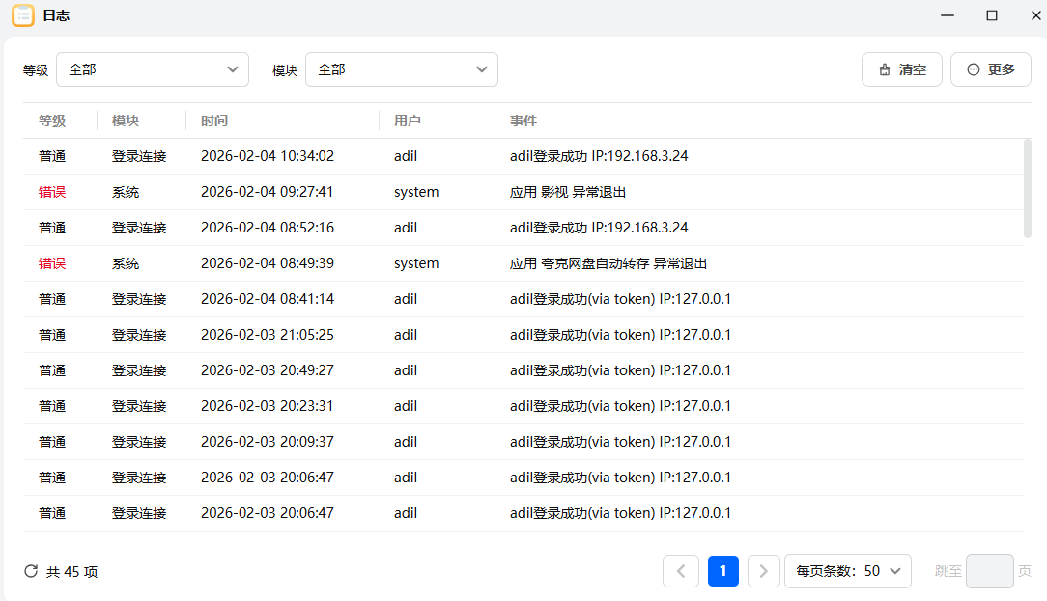Click the 等级 column header
The height and width of the screenshot is (601, 1047).
coord(52,121)
